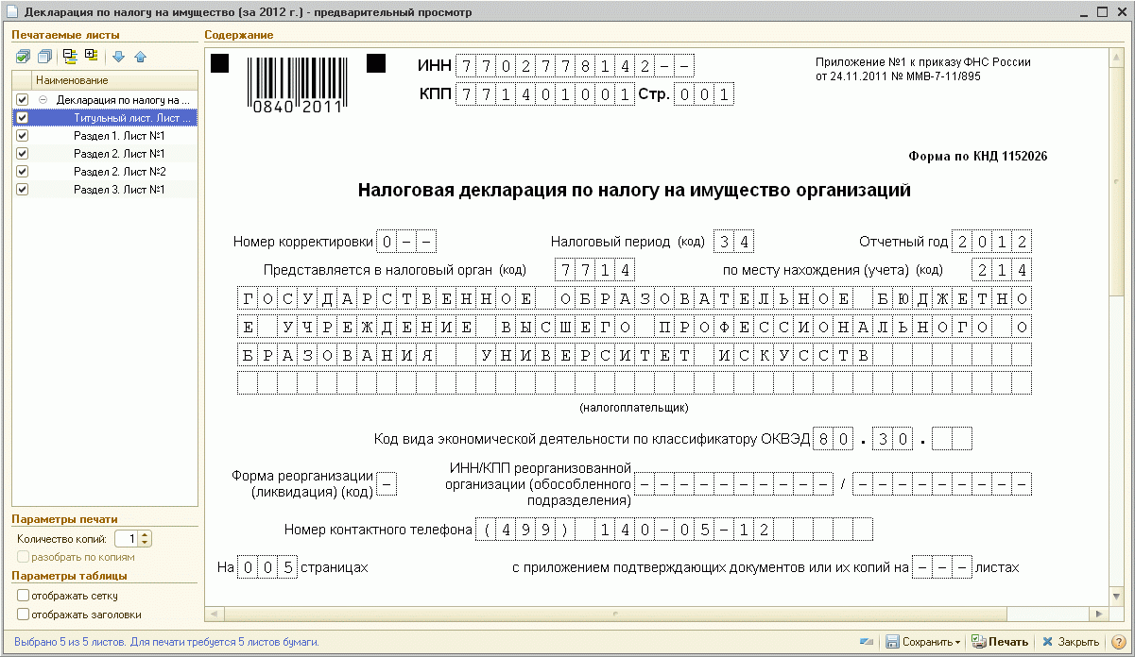This screenshot has height=657, width=1135.
Task: Click the ИНН number cells
Action: click(x=575, y=67)
